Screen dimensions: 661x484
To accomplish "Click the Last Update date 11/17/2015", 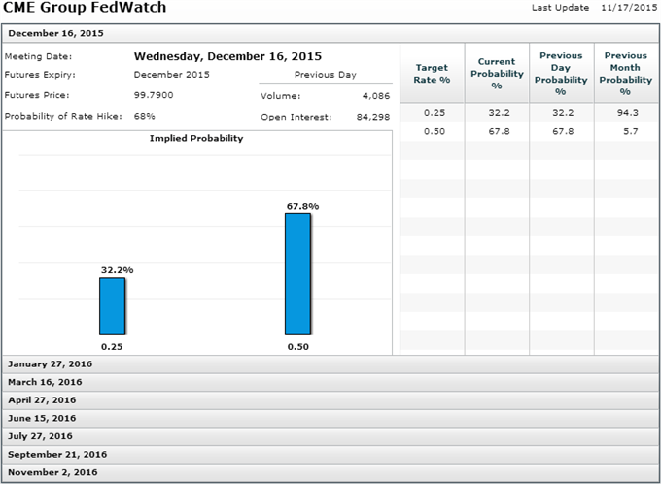I will [629, 8].
